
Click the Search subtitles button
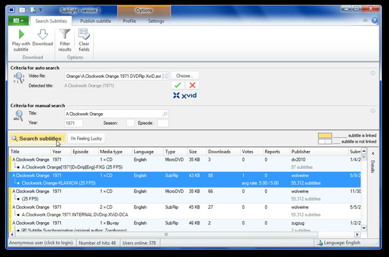click(x=38, y=139)
